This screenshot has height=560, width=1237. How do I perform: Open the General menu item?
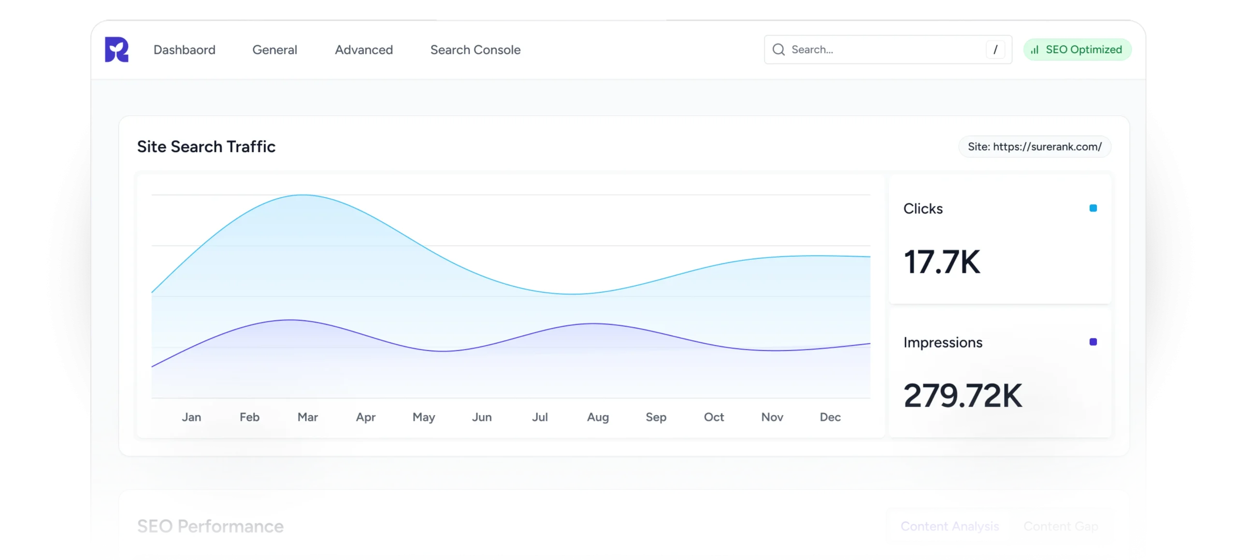(274, 50)
